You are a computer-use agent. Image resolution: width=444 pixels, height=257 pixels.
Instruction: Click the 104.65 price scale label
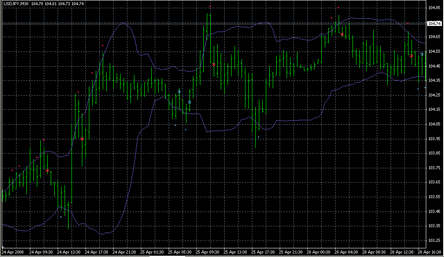coord(434,37)
